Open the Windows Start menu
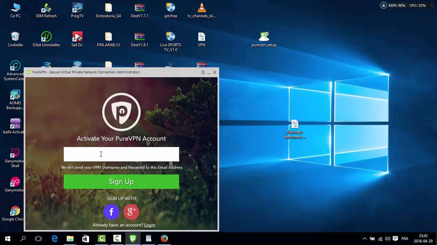 click(8, 239)
